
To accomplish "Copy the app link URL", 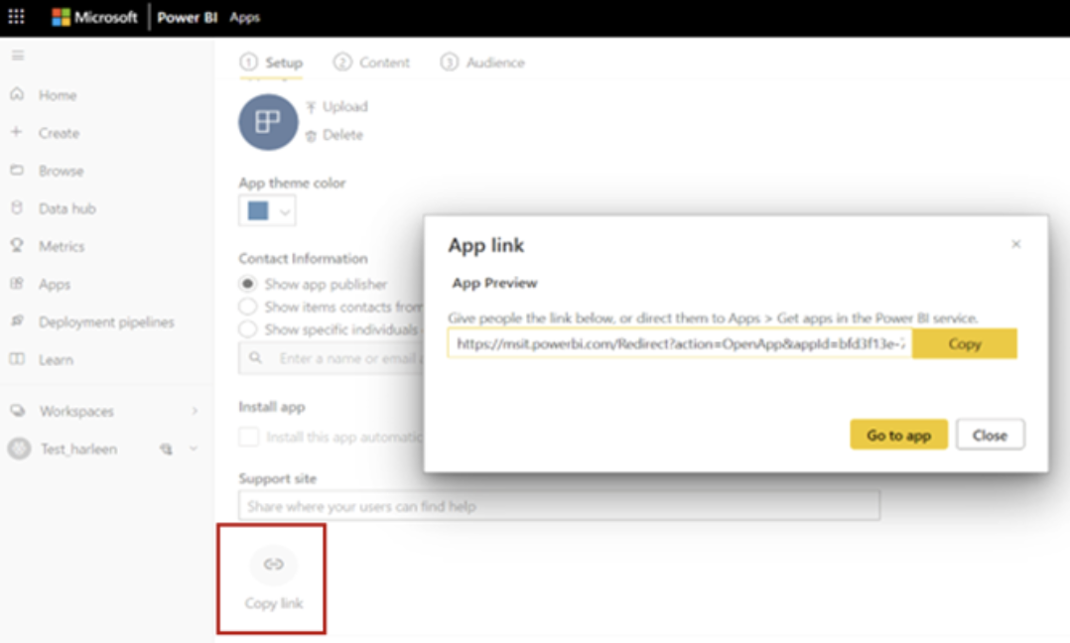I will [965, 342].
